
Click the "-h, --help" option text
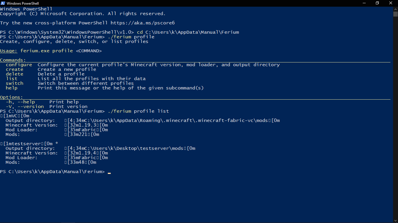[21, 102]
